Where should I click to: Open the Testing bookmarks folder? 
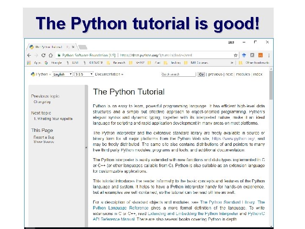173,63
